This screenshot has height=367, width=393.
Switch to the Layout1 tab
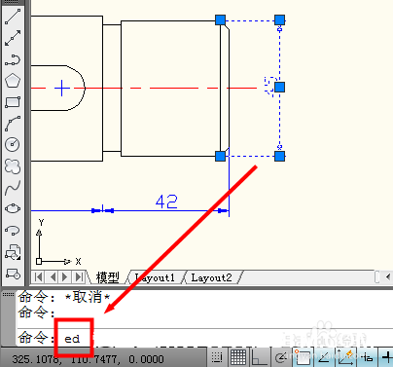click(155, 277)
